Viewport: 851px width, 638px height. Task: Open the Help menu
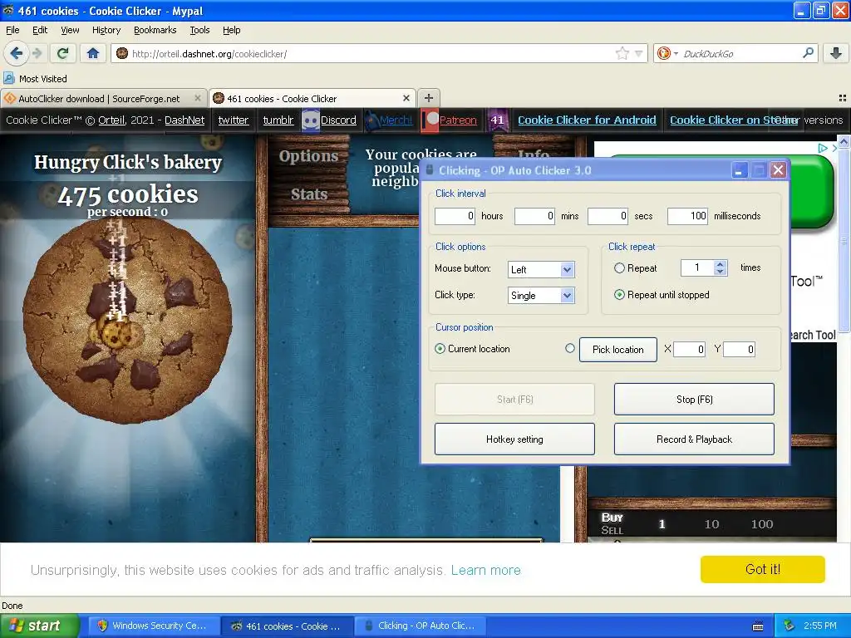(x=231, y=30)
